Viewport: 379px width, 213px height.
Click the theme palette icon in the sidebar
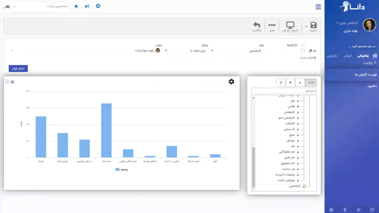(372, 210)
